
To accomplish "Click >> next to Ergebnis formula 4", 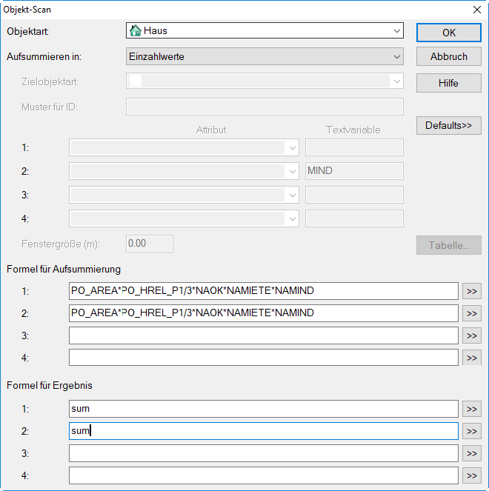I will [472, 475].
